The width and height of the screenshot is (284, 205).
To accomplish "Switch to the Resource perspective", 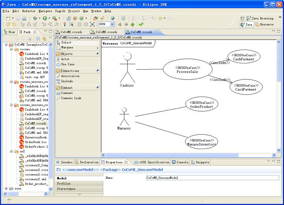I will click(264, 24).
